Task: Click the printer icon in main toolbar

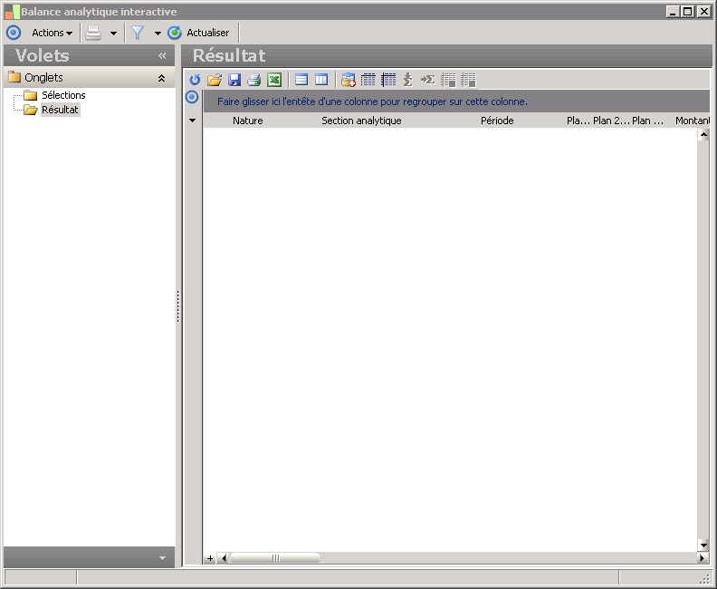Action: 93,33
